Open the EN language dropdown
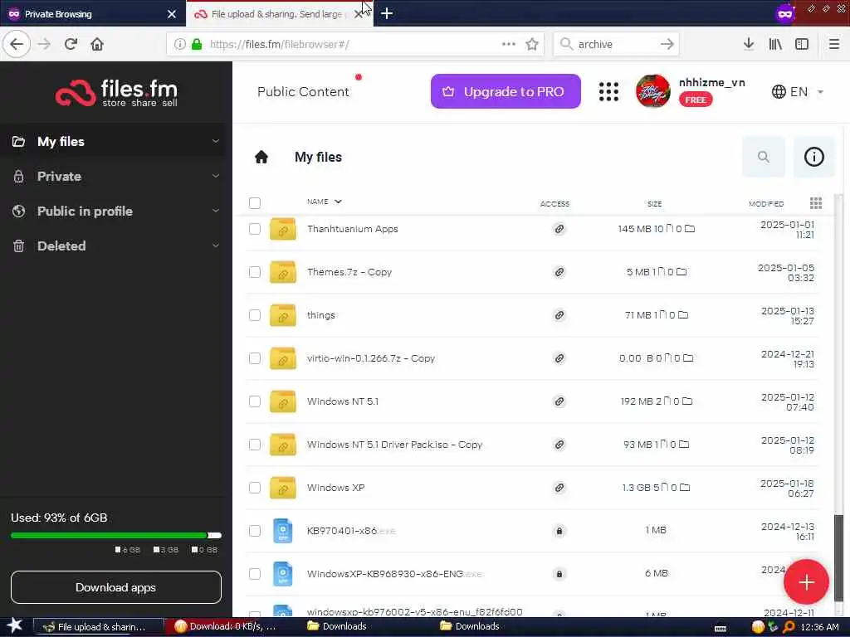Viewport: 850px width, 637px height. [x=798, y=91]
